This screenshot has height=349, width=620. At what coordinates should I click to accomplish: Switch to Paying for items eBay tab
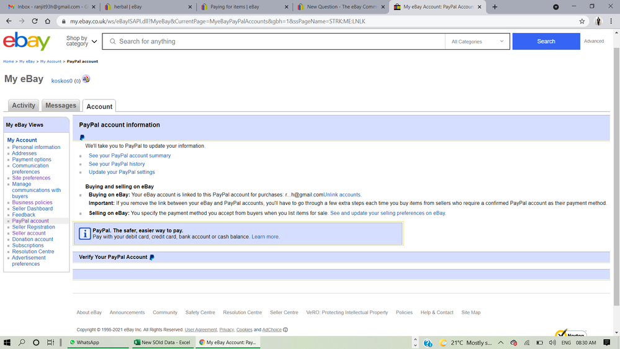[x=244, y=7]
